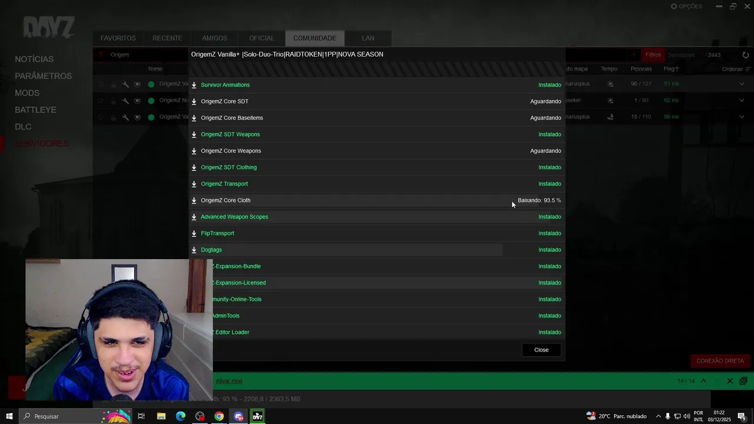This screenshot has height=424, width=754.
Task: Click download icon beside Advanced Weapon Scopes
Action: [x=194, y=217]
